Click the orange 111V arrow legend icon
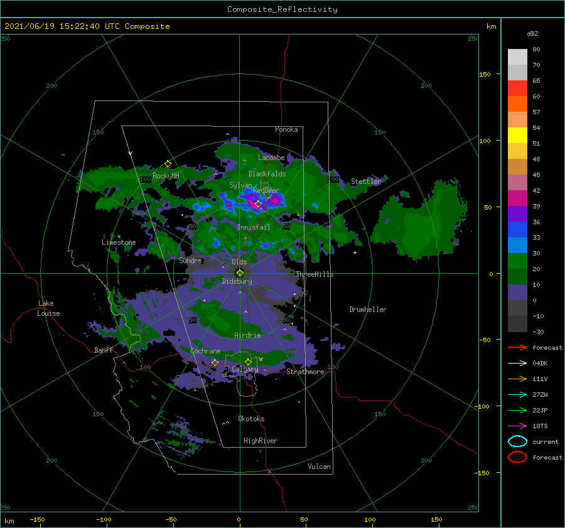 tap(517, 379)
